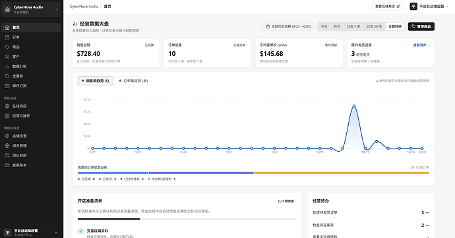This screenshot has width=455, height=238.
Task: Open the 订单 sidebar menu item
Action: click(x=31, y=37)
